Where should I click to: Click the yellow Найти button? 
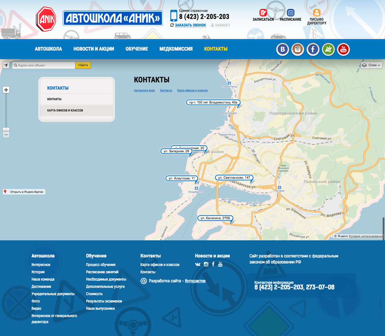[83, 66]
